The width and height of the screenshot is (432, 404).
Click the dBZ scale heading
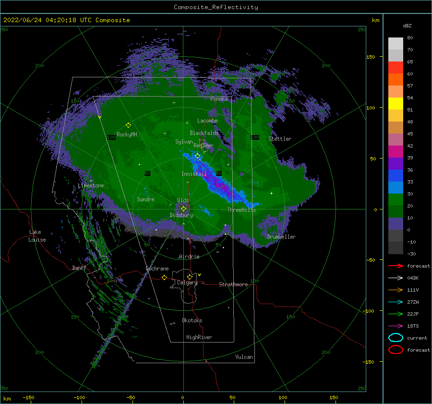(407, 25)
